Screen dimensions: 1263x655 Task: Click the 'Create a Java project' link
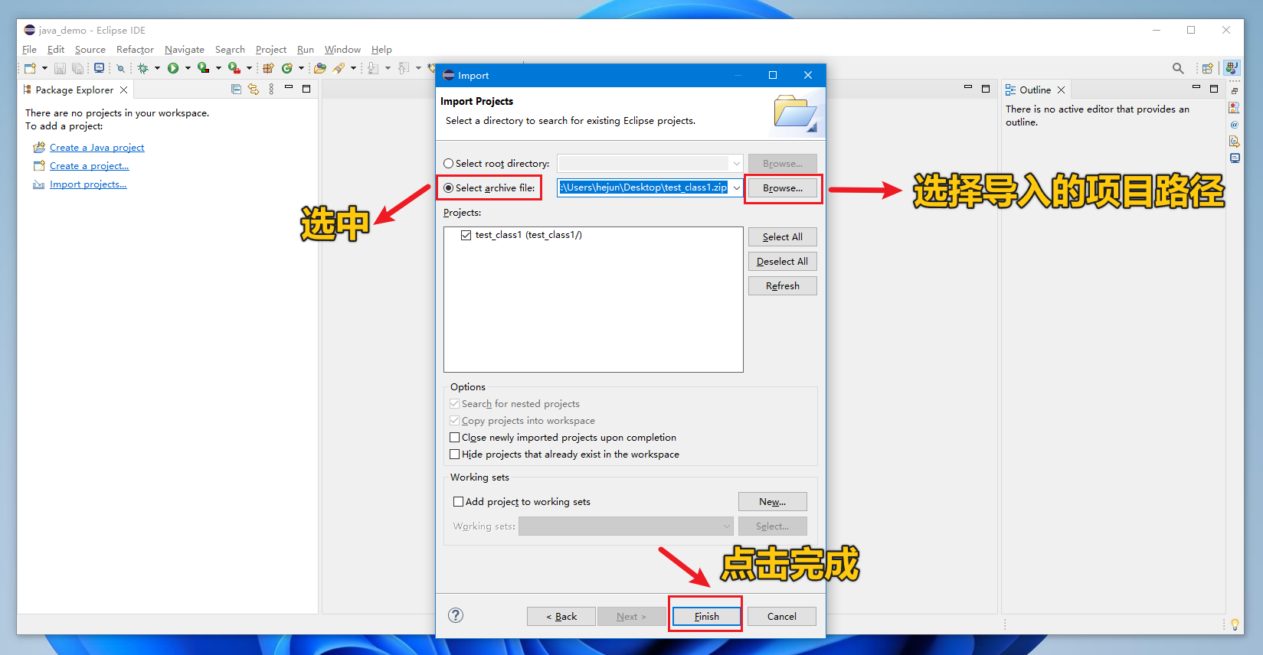[x=97, y=148]
